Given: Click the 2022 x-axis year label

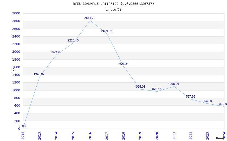Looking at the screenshot, I should point(191,136).
